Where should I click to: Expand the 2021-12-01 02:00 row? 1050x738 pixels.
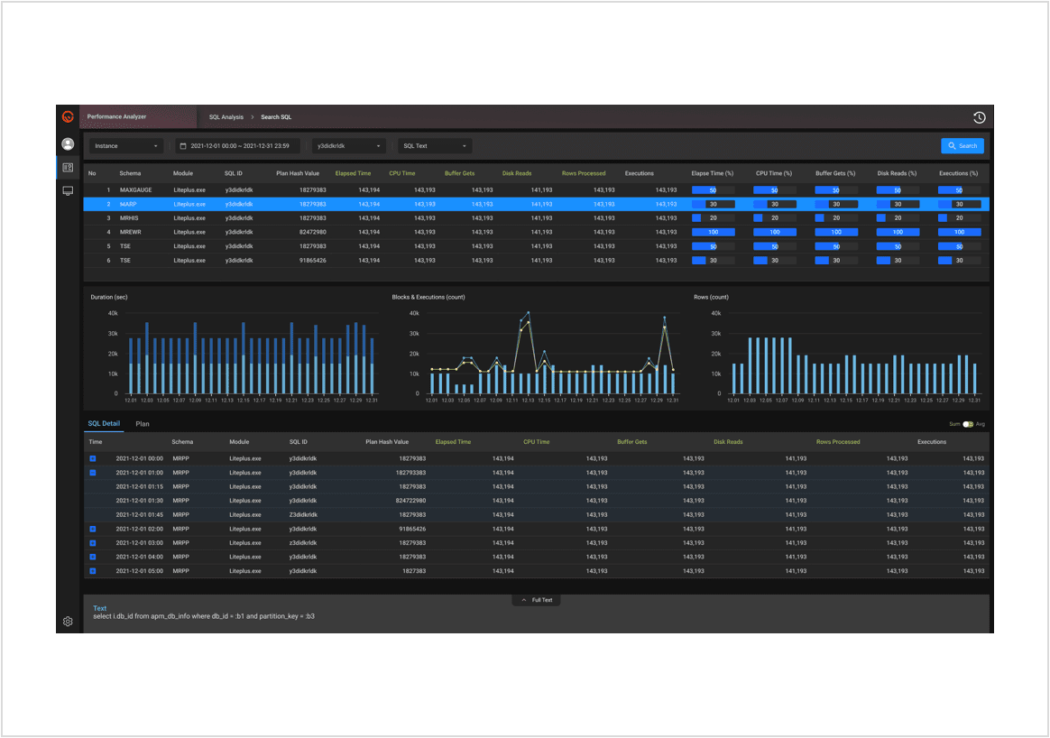click(x=92, y=530)
